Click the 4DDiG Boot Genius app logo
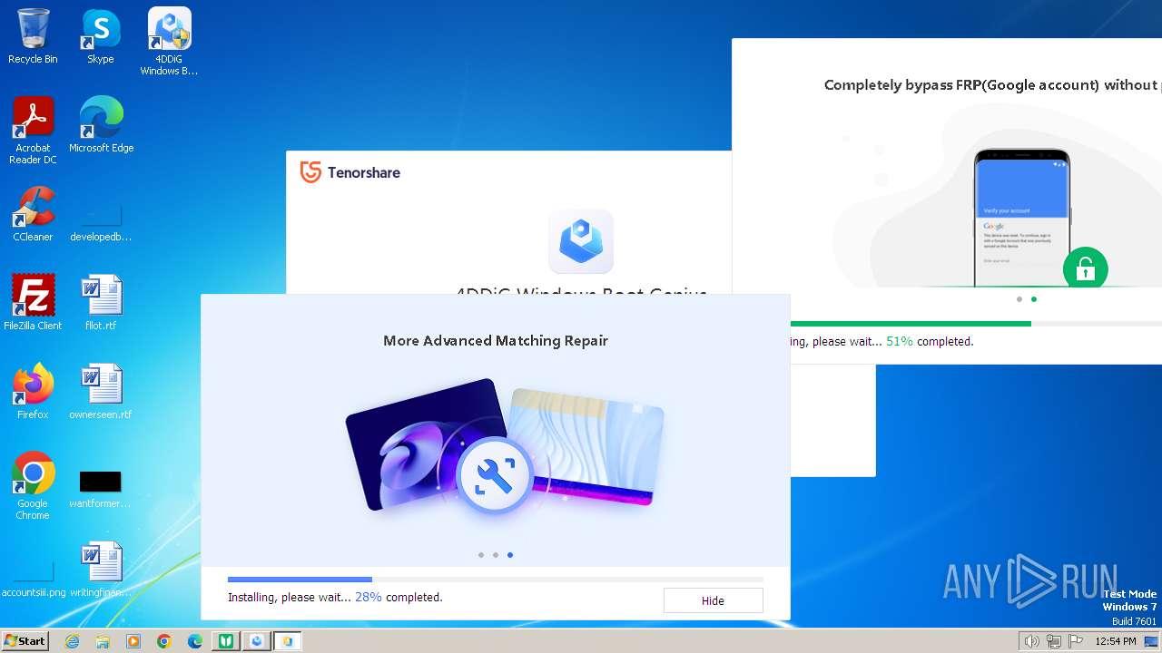Screen dimensions: 1162x653 581,241
